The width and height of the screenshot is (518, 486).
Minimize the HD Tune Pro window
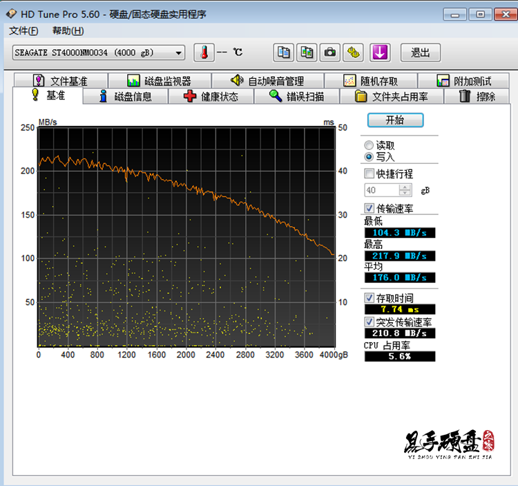click(x=455, y=15)
